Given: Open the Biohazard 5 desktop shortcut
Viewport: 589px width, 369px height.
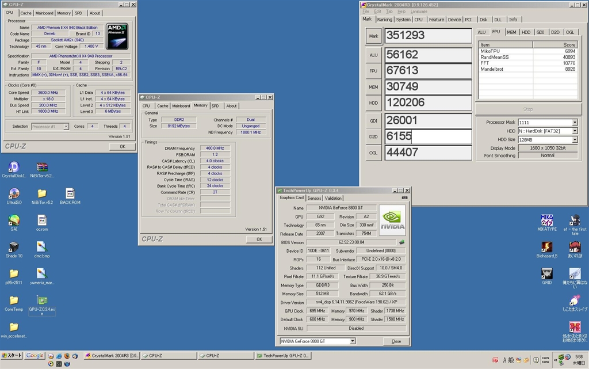Looking at the screenshot, I should click(546, 247).
